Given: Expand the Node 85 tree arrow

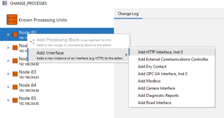Looking at the screenshot, I should 9,100.
